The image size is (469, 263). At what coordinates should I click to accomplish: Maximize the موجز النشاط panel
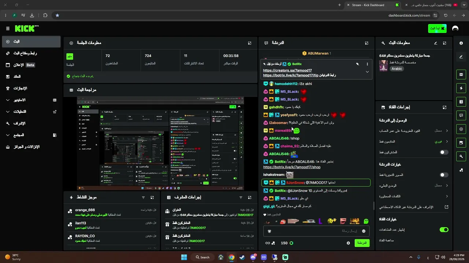(x=152, y=198)
